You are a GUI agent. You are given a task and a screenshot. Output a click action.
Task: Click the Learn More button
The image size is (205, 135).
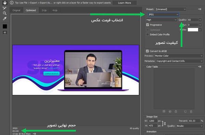124,3
